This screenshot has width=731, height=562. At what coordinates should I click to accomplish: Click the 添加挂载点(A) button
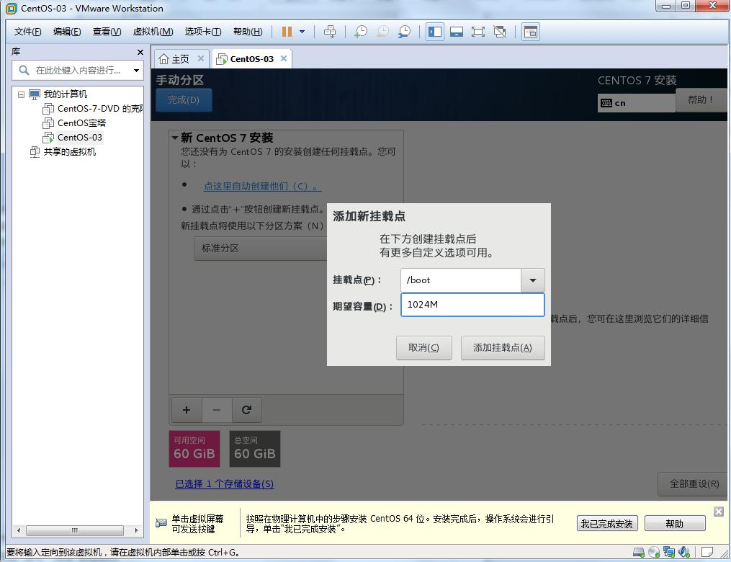503,348
